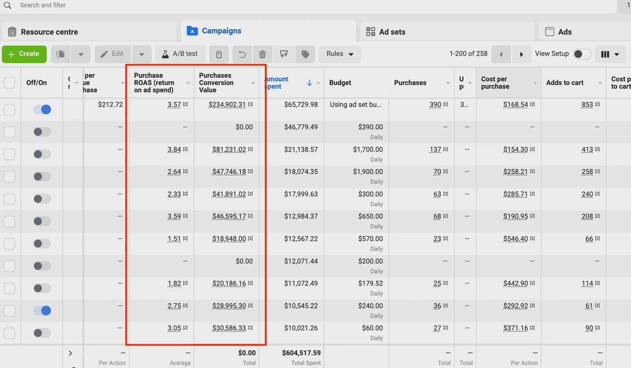Click the export/swap arrows icon

[284, 54]
